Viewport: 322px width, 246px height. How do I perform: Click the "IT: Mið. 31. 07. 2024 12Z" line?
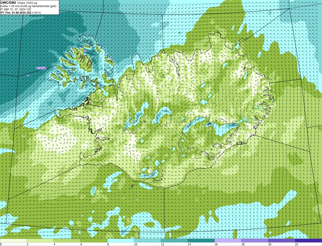16,9
